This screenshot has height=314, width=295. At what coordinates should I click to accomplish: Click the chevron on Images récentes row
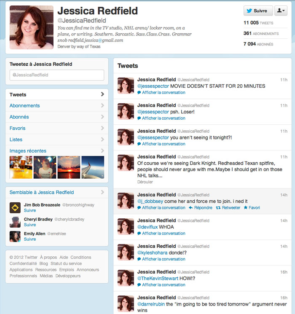(102, 150)
